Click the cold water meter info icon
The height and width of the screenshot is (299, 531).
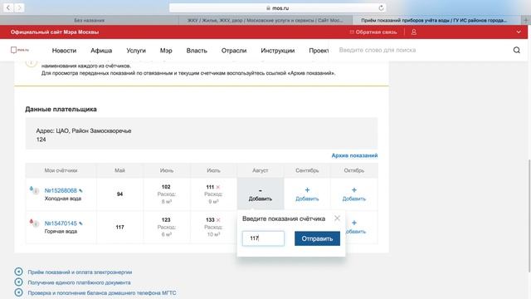point(36,191)
